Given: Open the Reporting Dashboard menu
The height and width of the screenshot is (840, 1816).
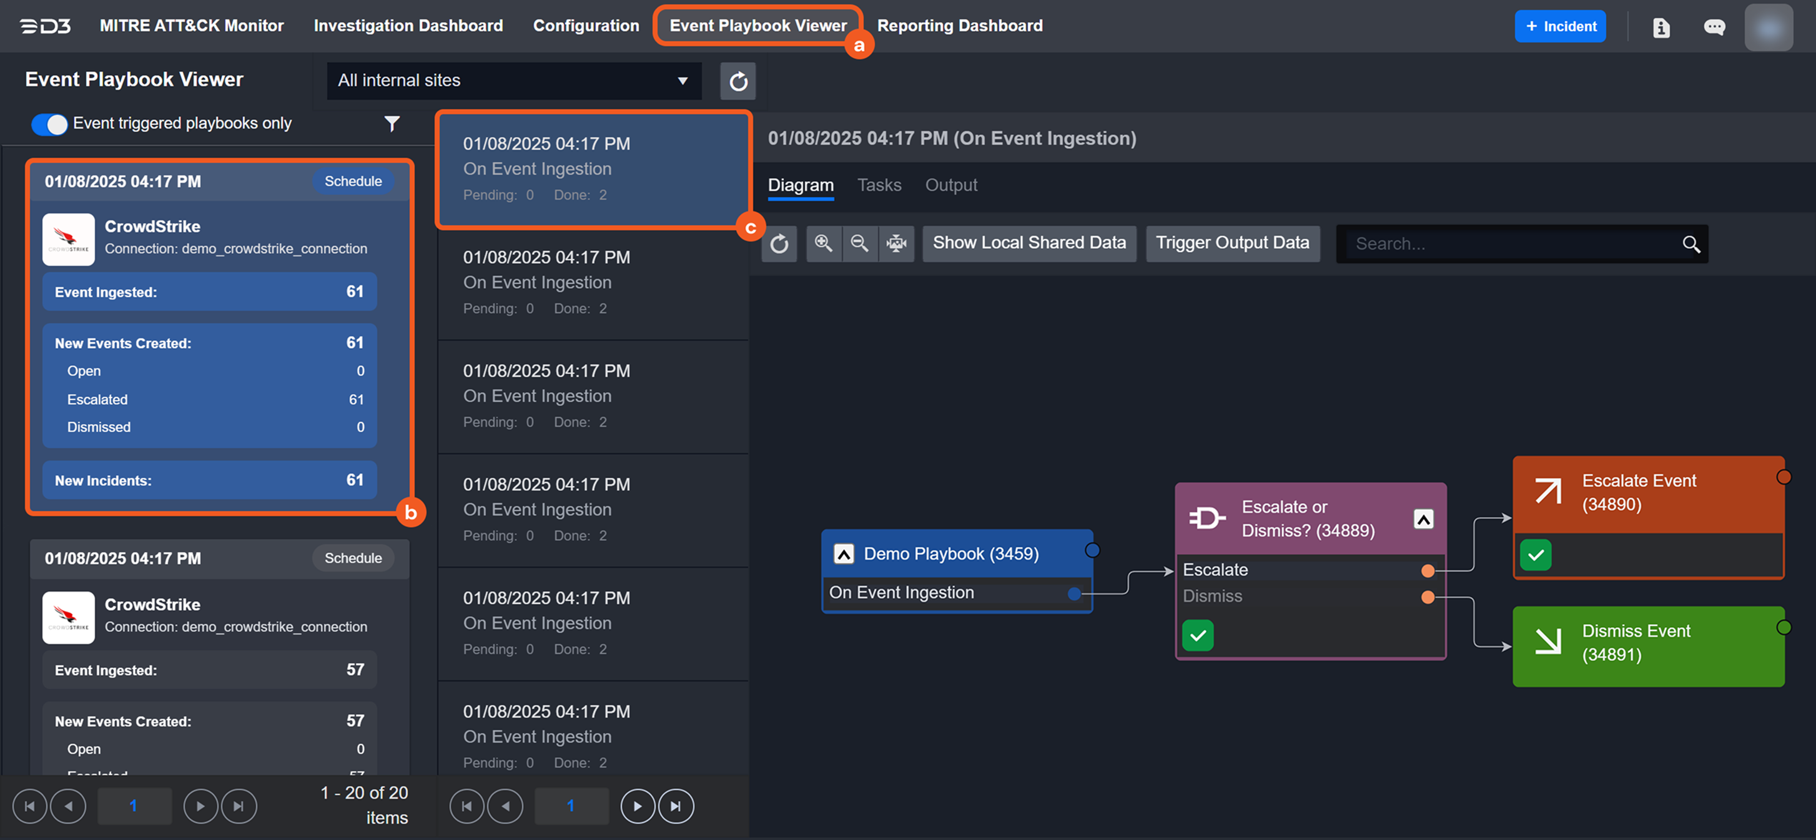Looking at the screenshot, I should [x=959, y=26].
